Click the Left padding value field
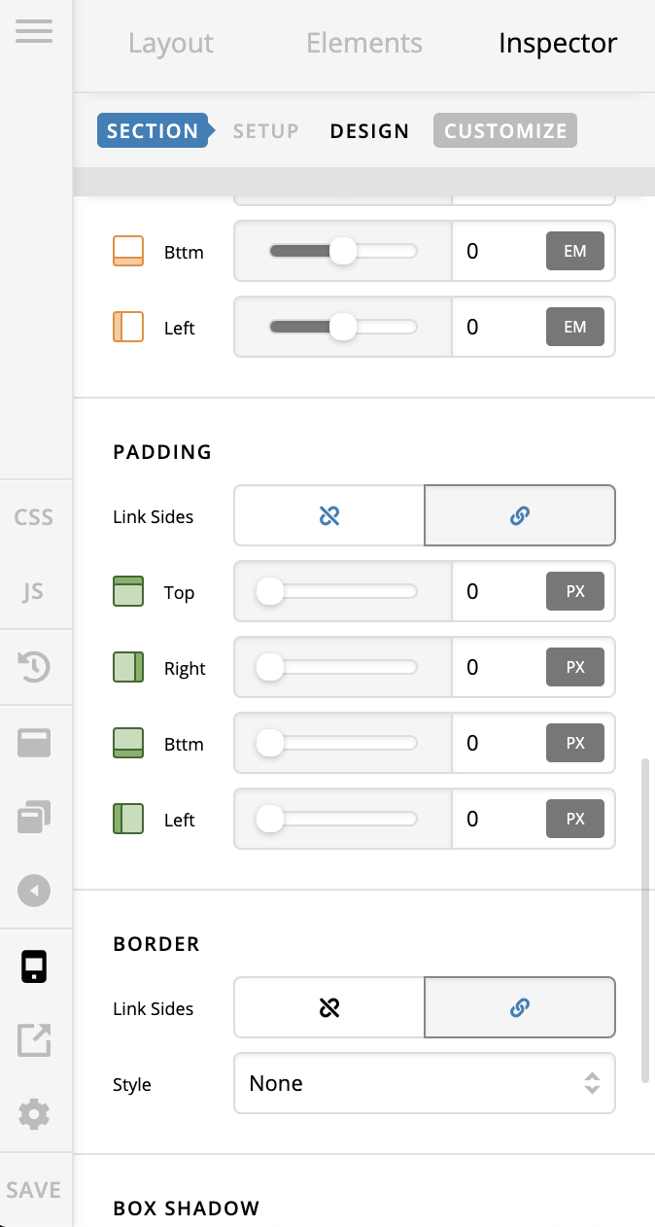Screen dimensions: 655x1227 coord(499,820)
